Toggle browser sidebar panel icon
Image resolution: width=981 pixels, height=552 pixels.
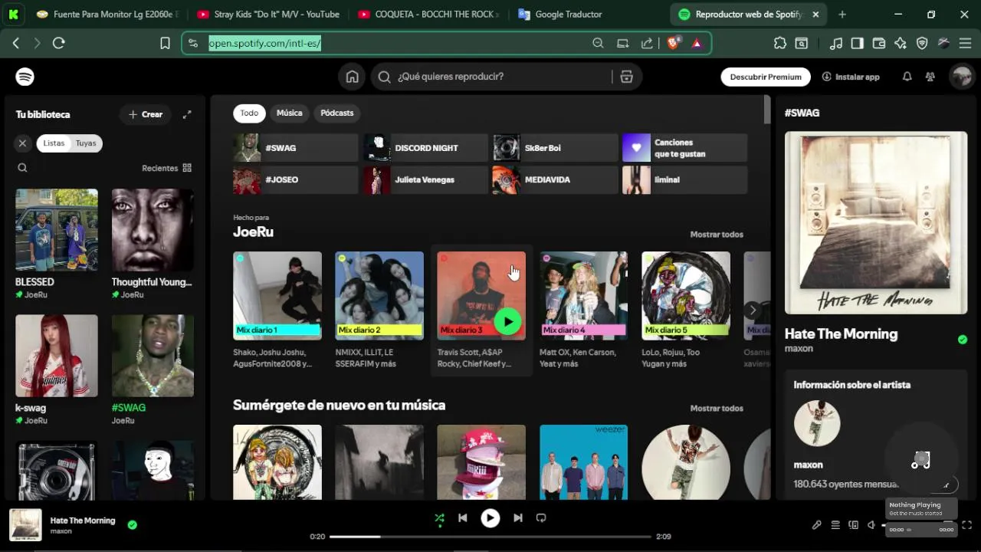pos(858,43)
